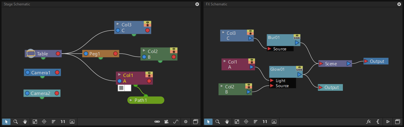The height and width of the screenshot is (127, 404).
Task: Toggle preview eye on Stage Col3 node
Action: coord(148,22)
